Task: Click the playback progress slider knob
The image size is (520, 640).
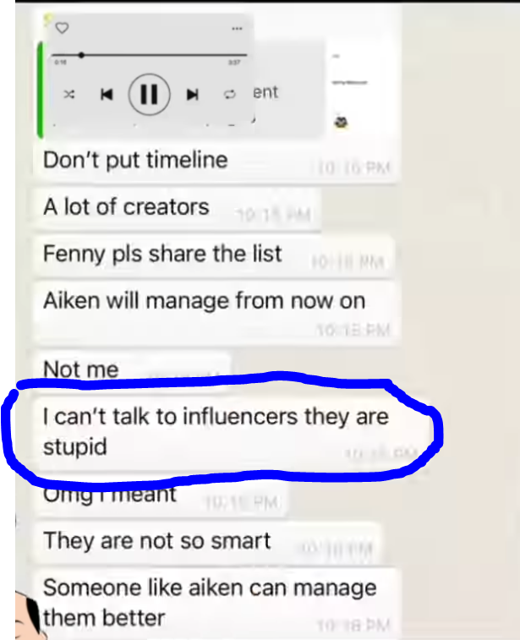Action: [82, 55]
